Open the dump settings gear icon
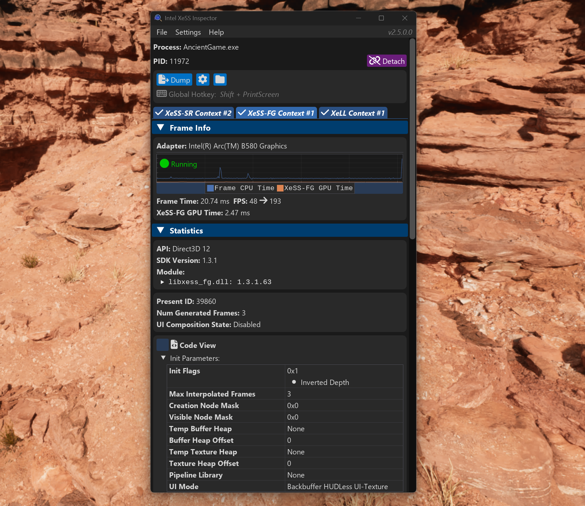 coord(202,79)
